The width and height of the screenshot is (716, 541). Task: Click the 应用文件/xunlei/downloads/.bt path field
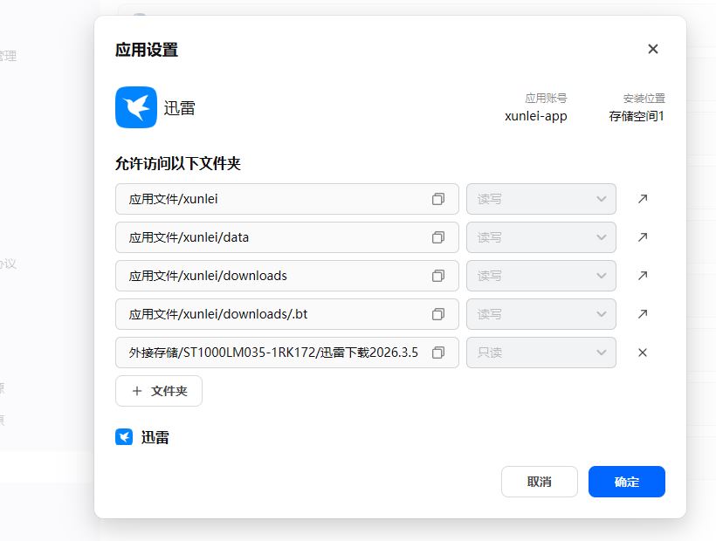[x=286, y=314]
